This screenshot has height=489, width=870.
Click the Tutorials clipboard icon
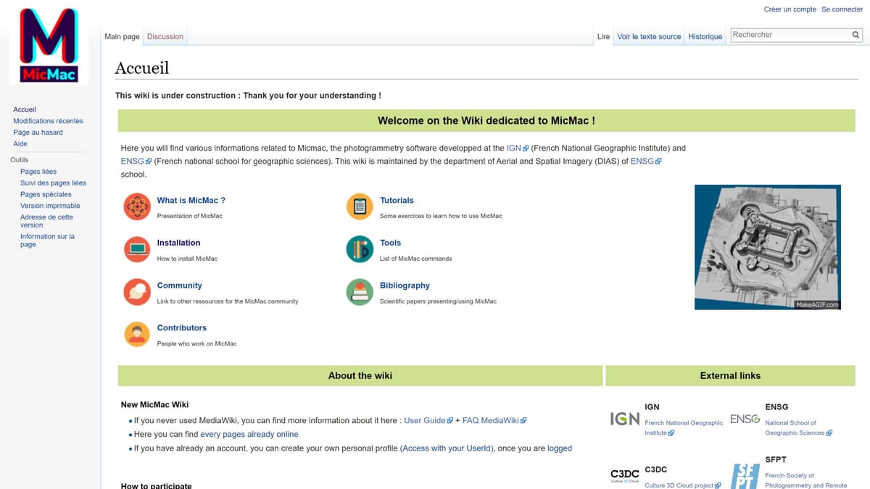[360, 206]
